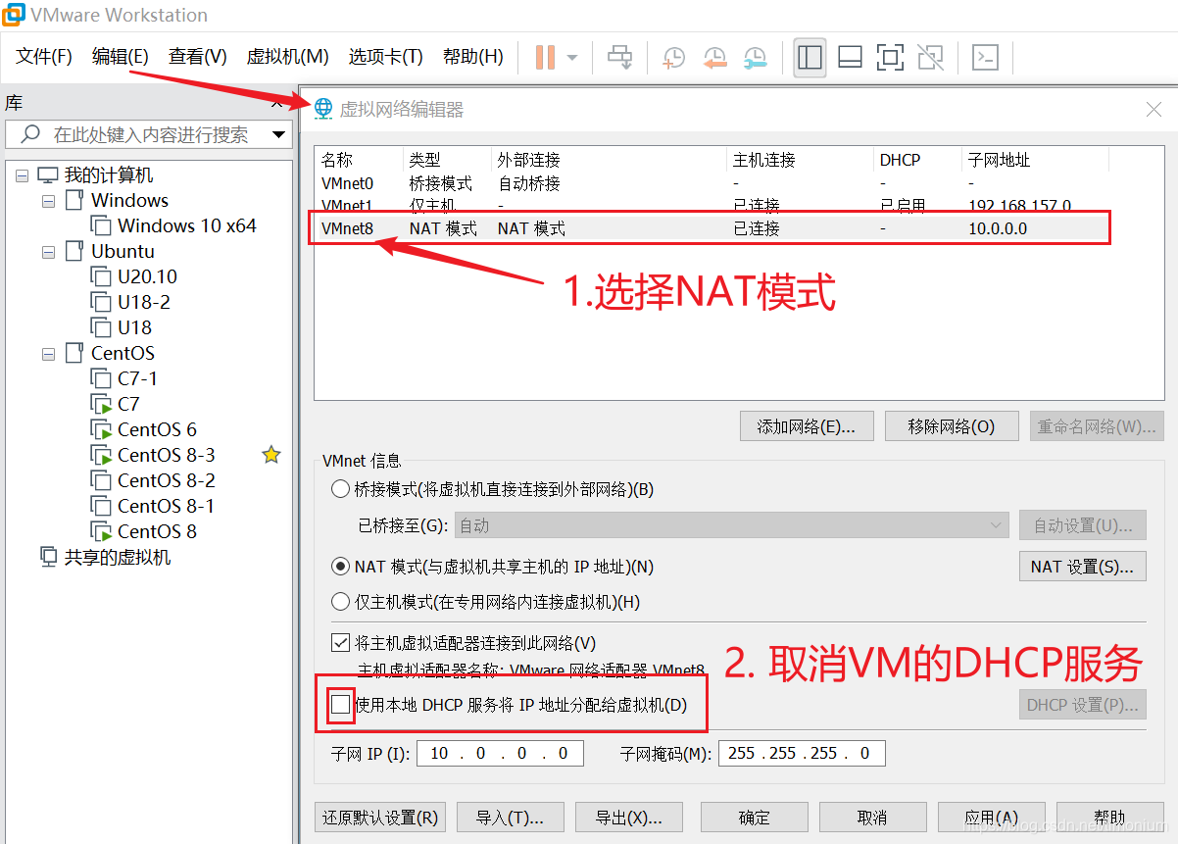Select the C7-1 virtual machine
1178x844 pixels.
[124, 378]
